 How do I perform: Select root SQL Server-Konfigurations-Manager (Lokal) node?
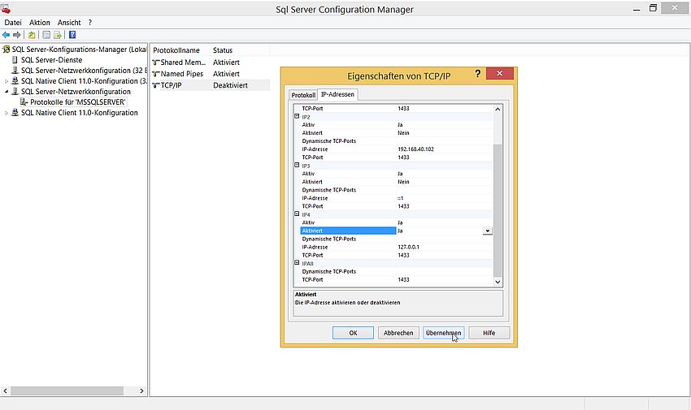coord(79,50)
